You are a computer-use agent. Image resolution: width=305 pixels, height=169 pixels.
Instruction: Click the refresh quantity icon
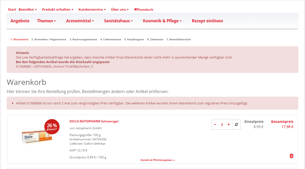[x=236, y=124]
